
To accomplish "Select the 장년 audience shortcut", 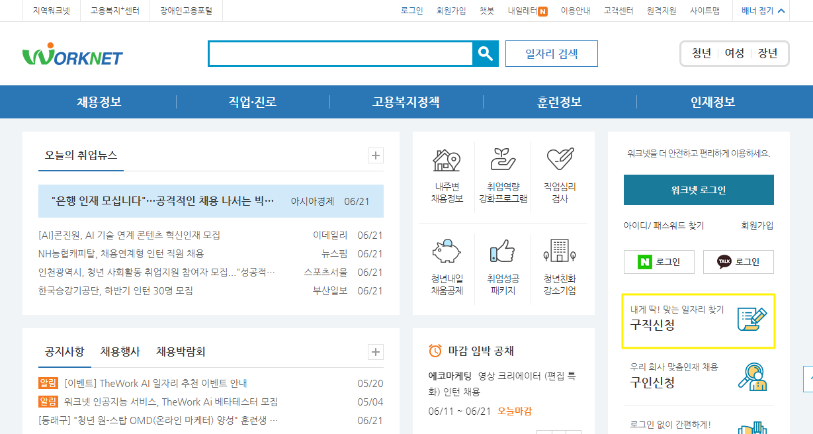I will 768,54.
